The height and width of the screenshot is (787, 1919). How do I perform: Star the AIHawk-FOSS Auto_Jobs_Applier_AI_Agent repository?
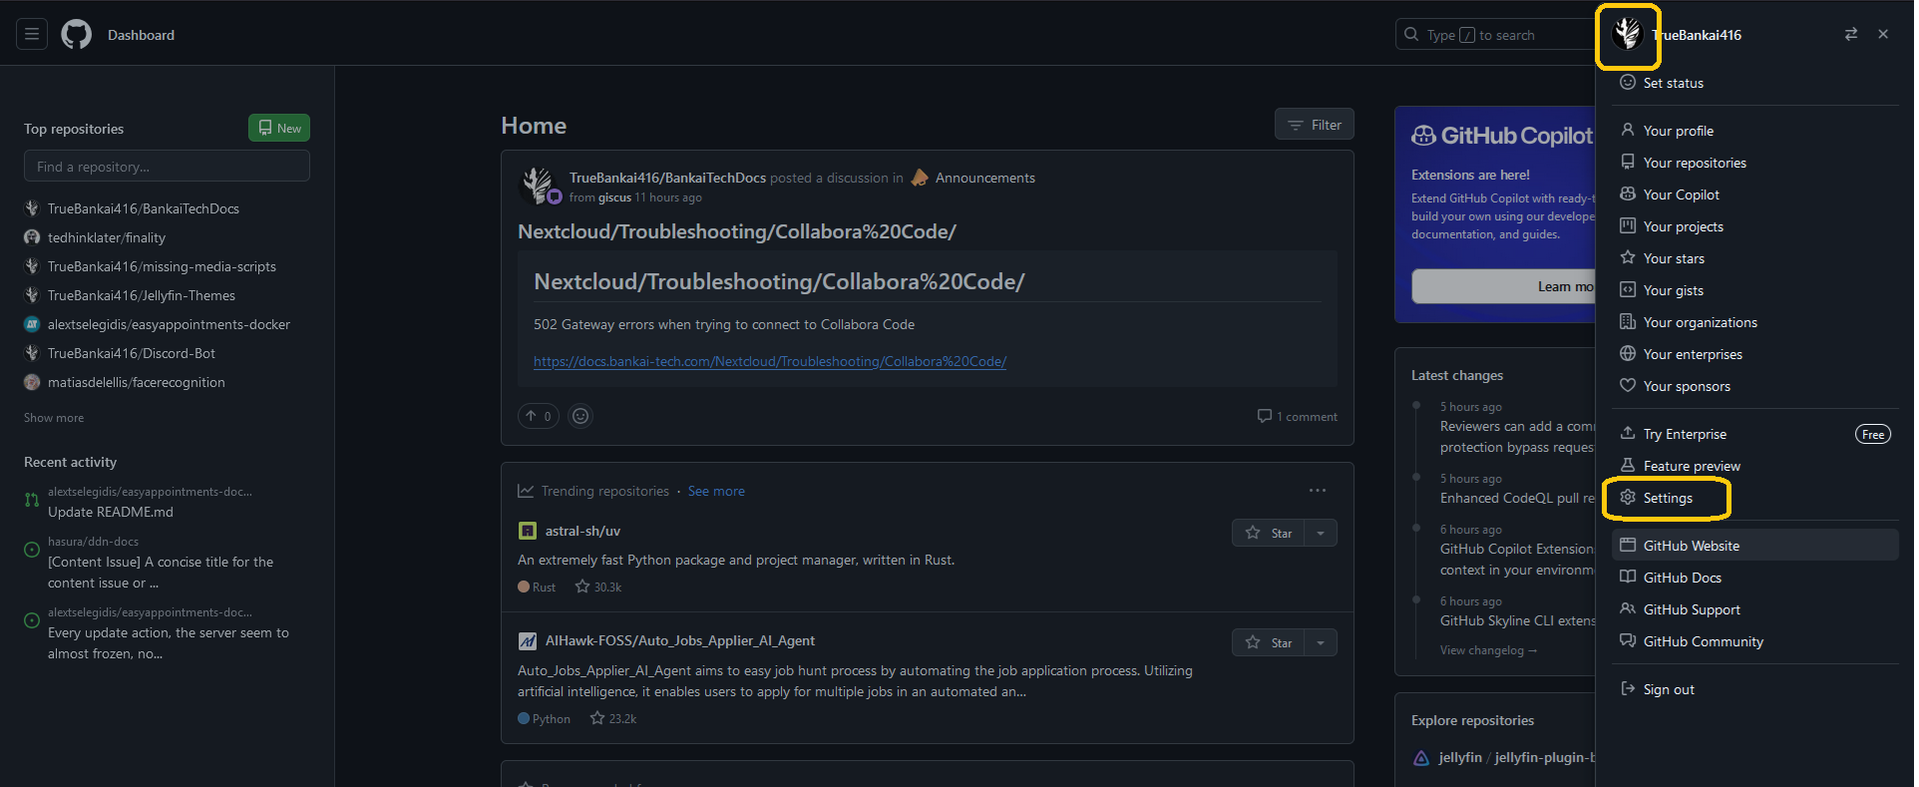pyautogui.click(x=1268, y=642)
